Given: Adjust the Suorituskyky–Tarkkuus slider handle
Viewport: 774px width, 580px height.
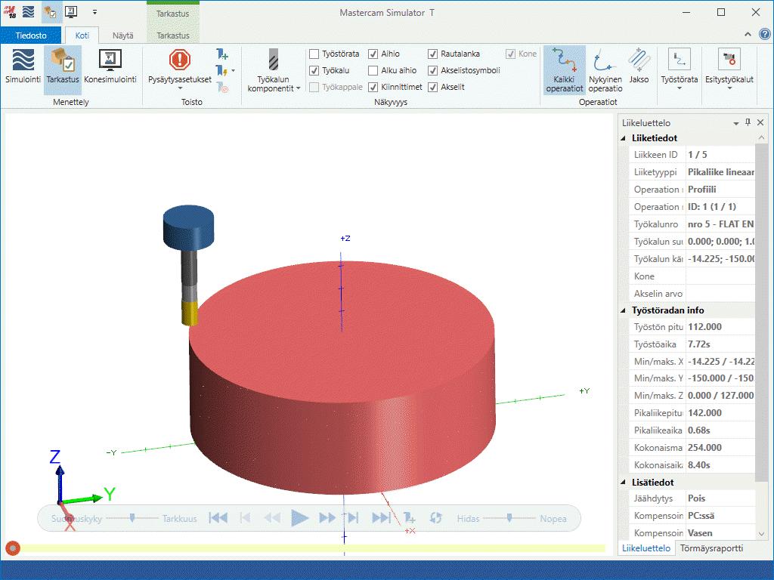Looking at the screenshot, I should click(x=132, y=517).
